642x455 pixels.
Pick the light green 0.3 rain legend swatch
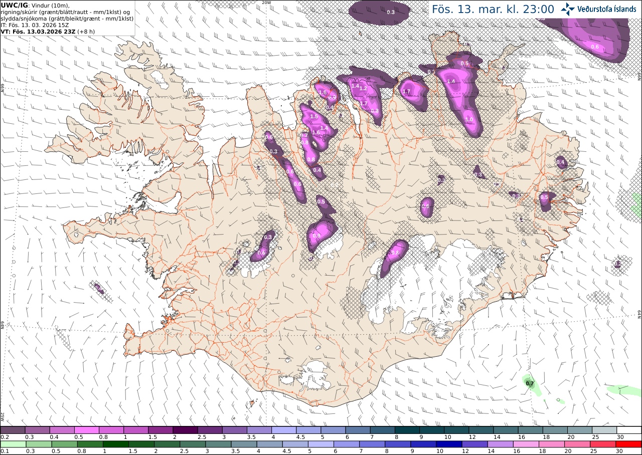[39, 444]
